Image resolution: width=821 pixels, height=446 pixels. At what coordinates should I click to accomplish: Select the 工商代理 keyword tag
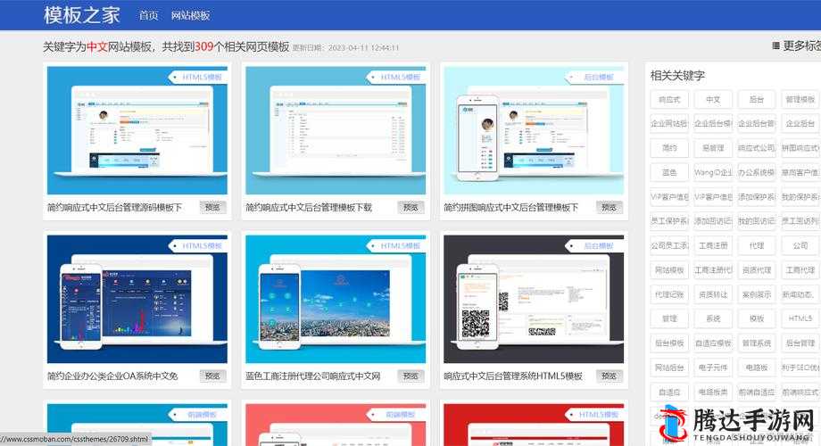coord(800,270)
